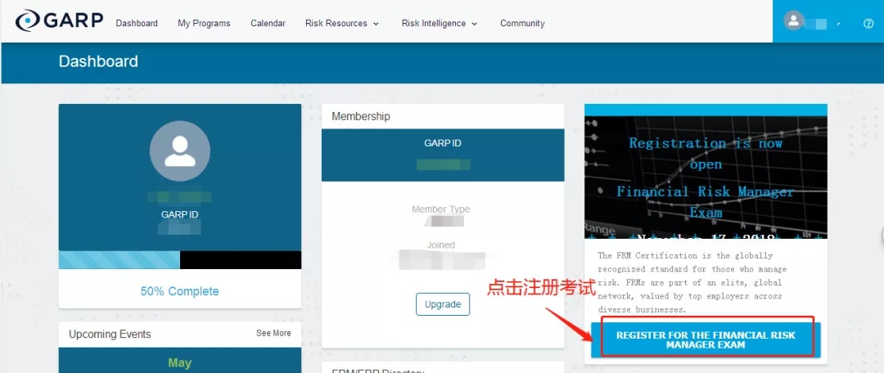Click the FRM Certification description text

(692, 282)
